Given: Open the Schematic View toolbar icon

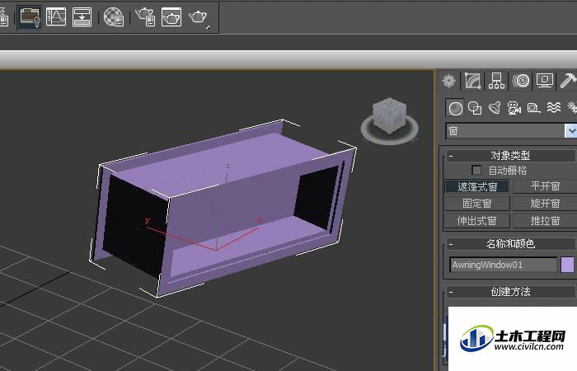Looking at the screenshot, I should [82, 17].
